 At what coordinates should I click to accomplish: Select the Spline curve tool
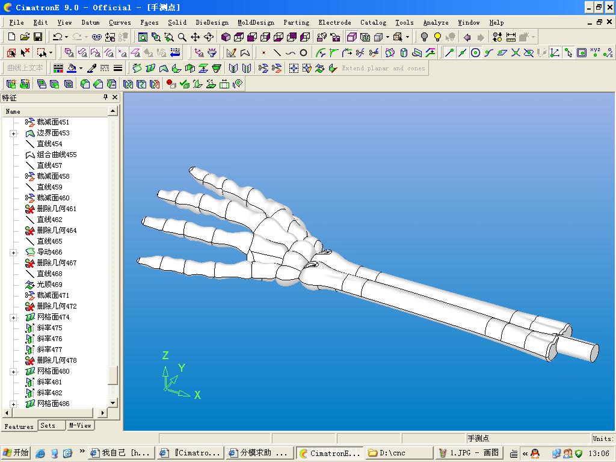click(x=291, y=53)
